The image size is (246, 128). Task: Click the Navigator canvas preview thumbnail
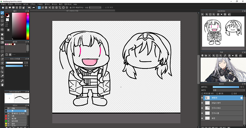(223, 32)
